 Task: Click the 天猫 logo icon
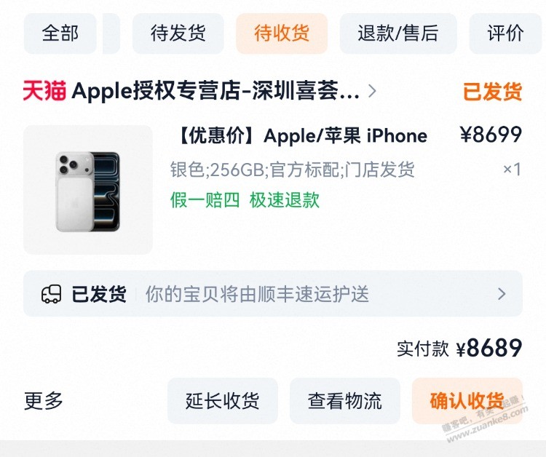tap(44, 91)
